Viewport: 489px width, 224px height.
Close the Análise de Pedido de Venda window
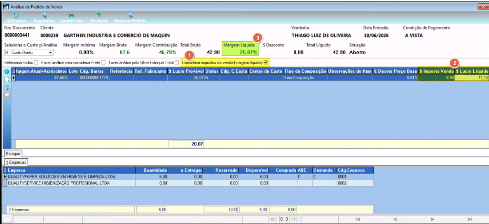pyautogui.click(x=482, y=6)
